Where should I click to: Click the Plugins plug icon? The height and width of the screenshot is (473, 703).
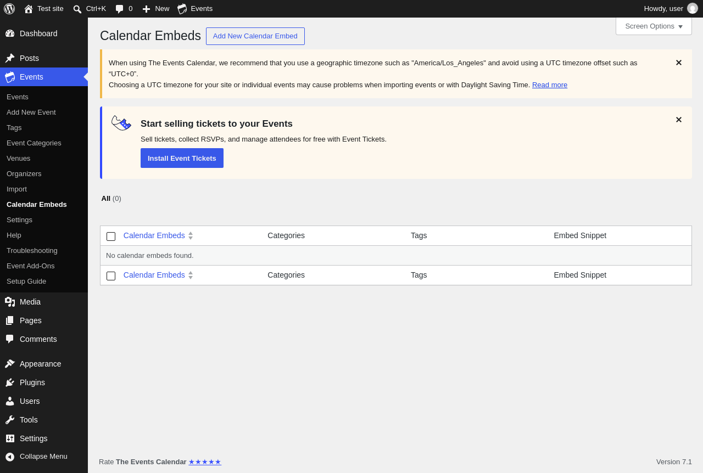tap(10, 382)
